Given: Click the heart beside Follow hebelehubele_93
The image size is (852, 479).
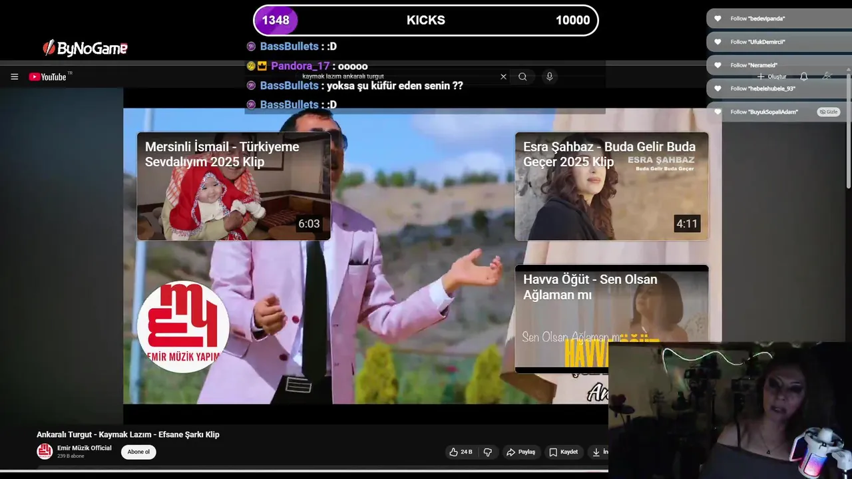Looking at the screenshot, I should (x=718, y=88).
